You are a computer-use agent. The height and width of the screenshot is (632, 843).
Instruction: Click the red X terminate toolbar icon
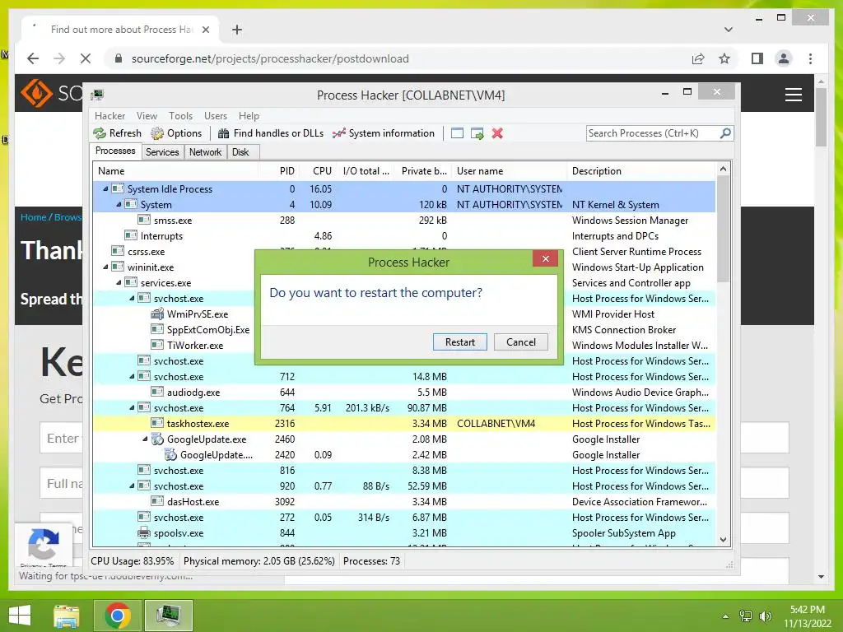[x=497, y=133]
